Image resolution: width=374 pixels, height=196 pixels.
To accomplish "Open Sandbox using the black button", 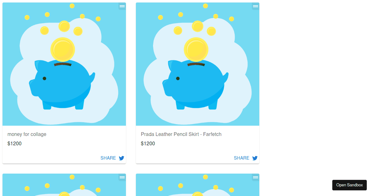I will (x=349, y=185).
